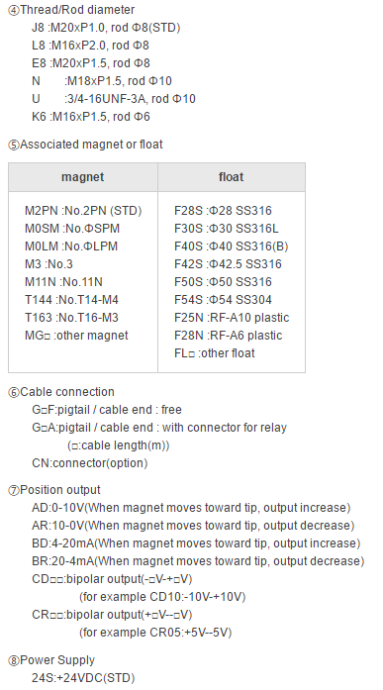Select M2PN No.2PN (STD) magnet entry
This screenshot has height=690, width=383.
(x=83, y=211)
